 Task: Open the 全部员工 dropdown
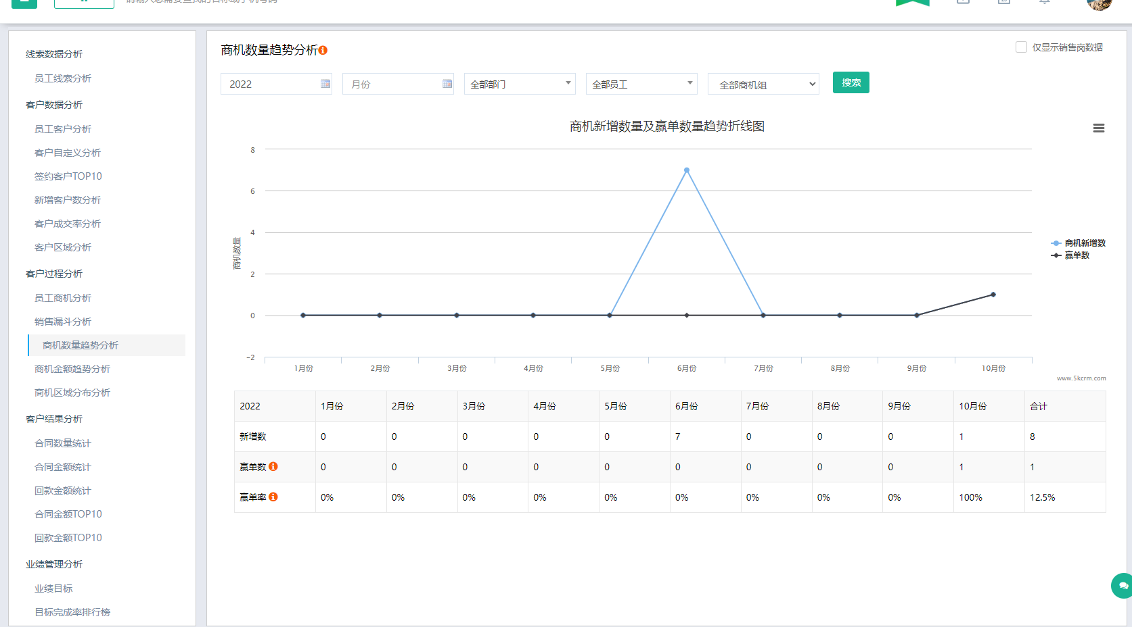[x=641, y=83]
